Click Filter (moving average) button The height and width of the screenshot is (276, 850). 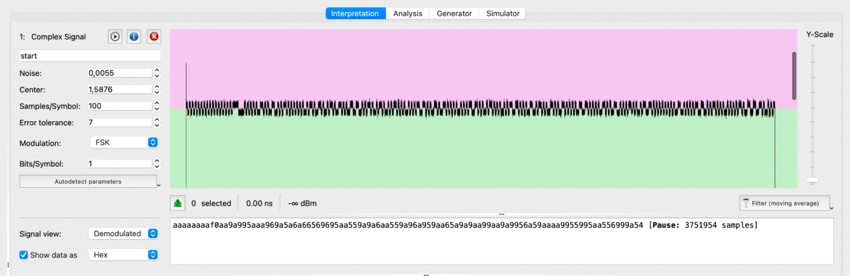785,203
